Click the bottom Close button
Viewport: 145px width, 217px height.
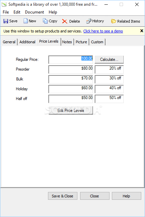[x=95, y=196]
